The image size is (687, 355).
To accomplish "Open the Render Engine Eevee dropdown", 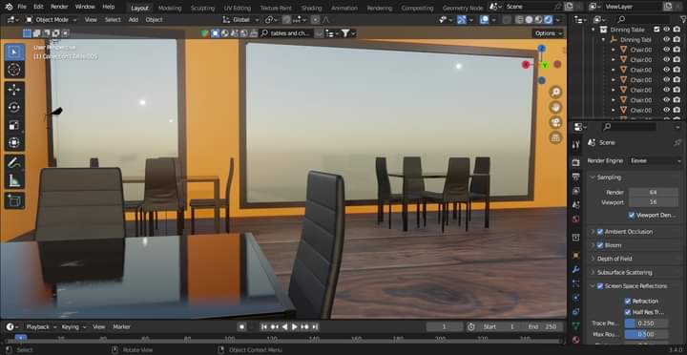I will (x=655, y=160).
